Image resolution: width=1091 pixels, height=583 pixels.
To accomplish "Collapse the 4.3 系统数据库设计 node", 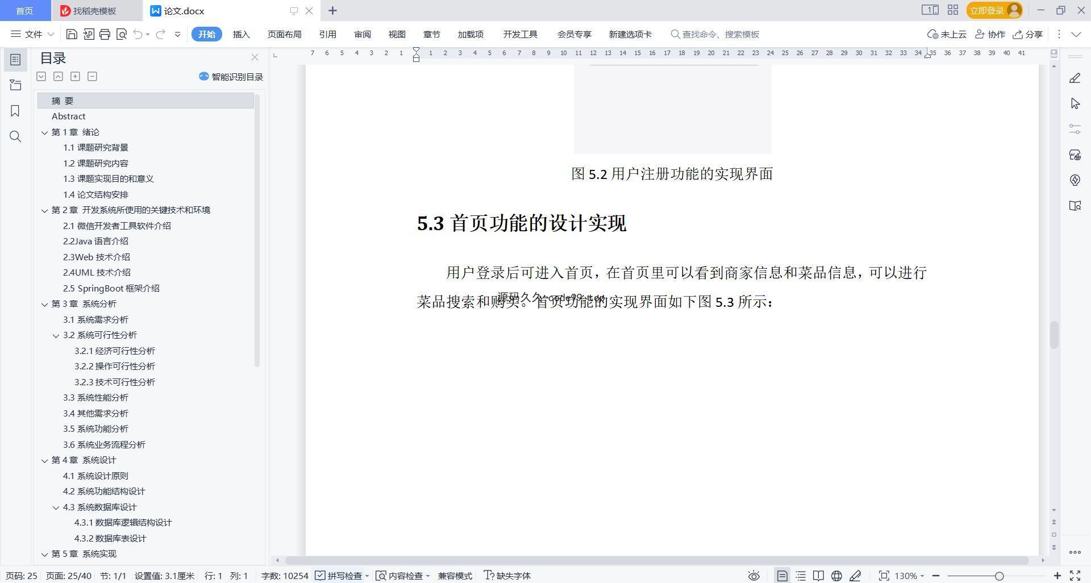I will click(56, 507).
